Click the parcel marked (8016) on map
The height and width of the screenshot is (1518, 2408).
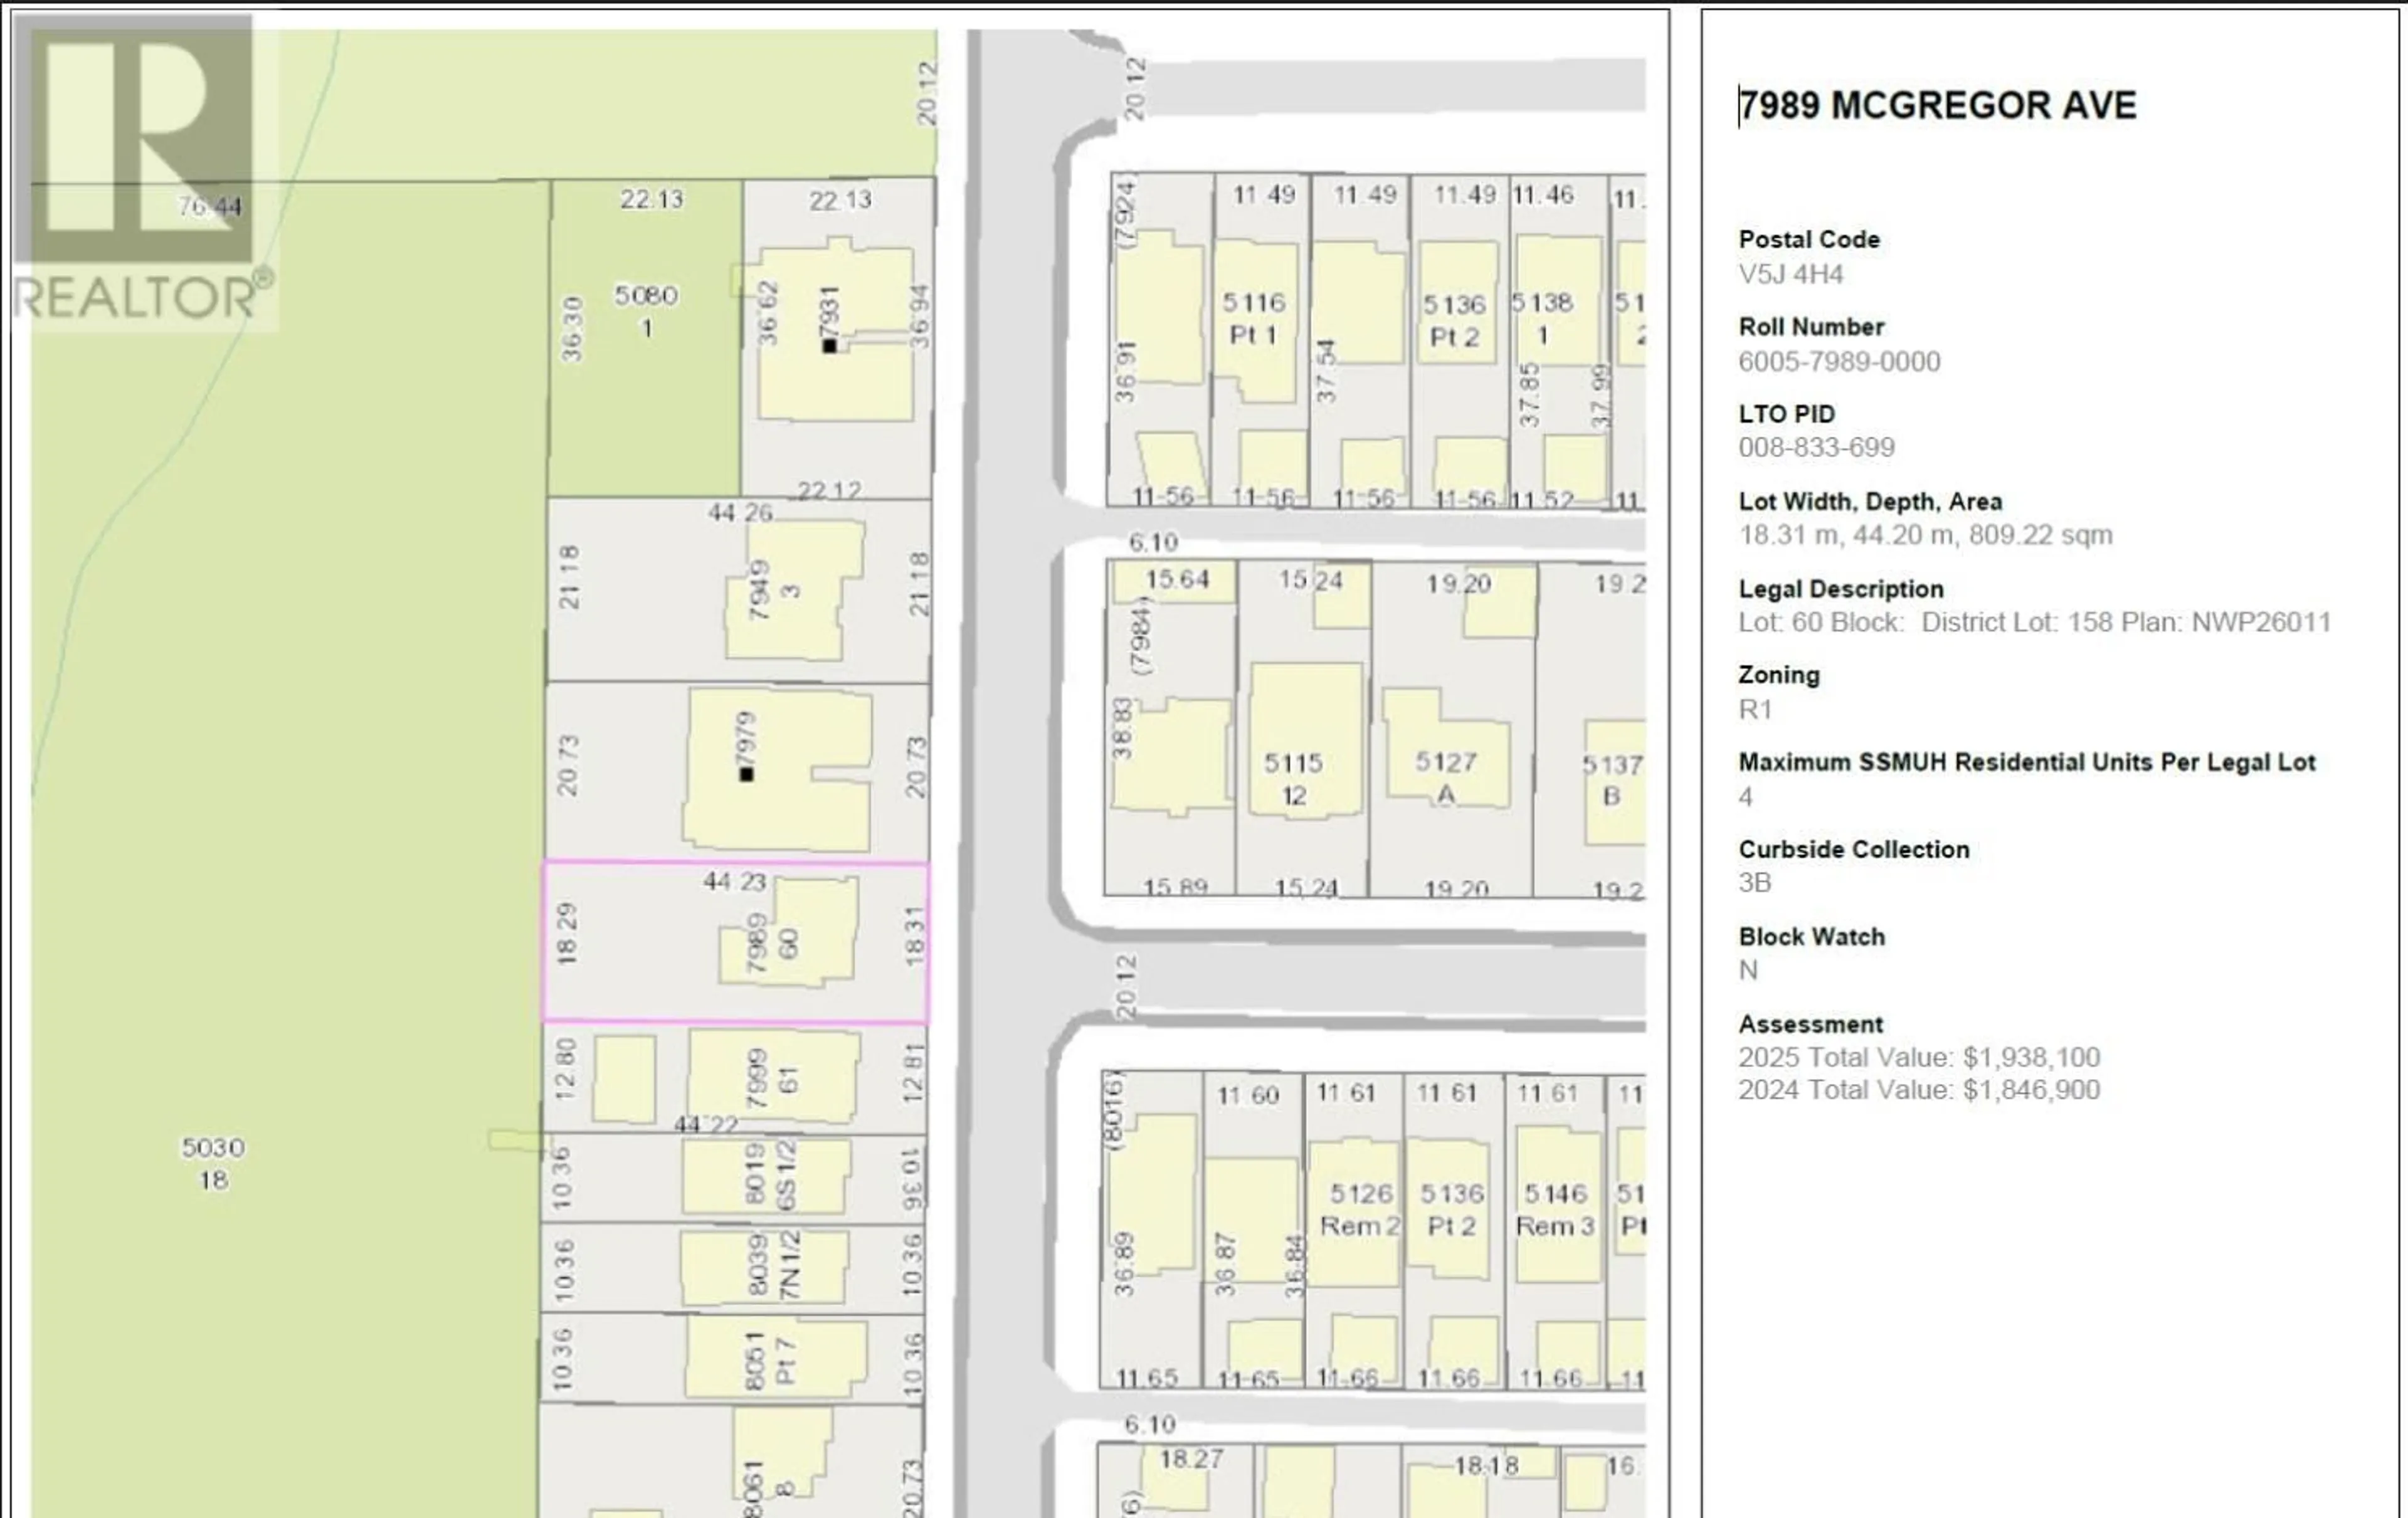pos(1151,1231)
